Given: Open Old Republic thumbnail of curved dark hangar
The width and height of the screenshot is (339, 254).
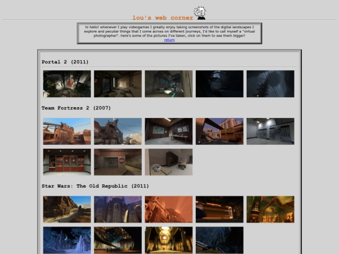Looking at the screenshot, I should pos(118,240).
